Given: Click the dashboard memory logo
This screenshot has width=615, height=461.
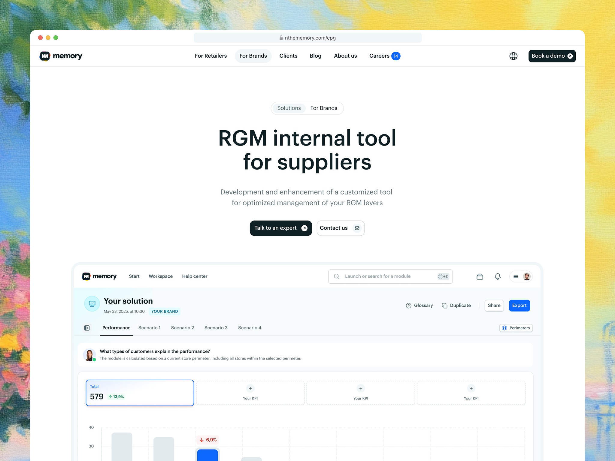Looking at the screenshot, I should pos(99,276).
